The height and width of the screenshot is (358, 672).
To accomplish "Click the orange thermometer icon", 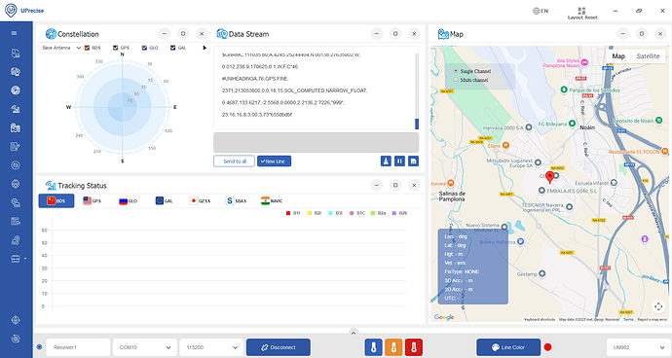I will (x=393, y=347).
